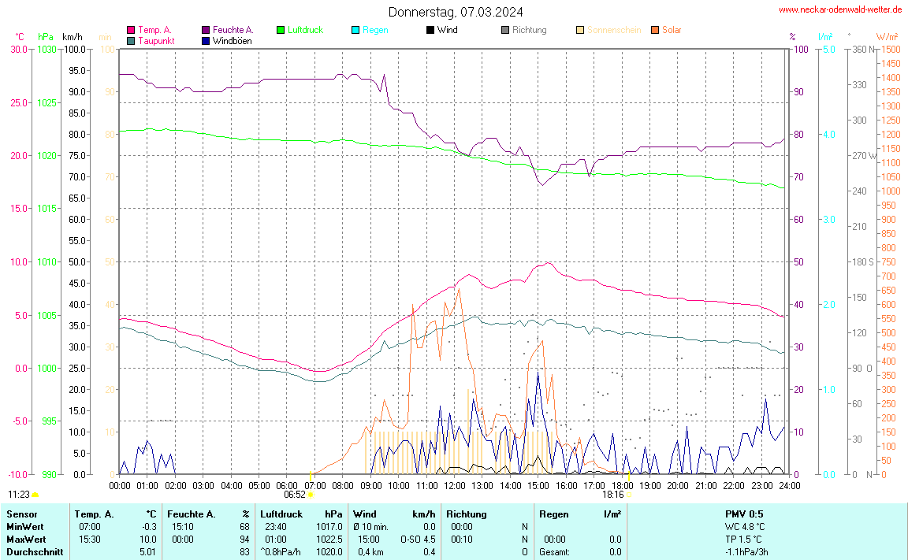Click the sunrise sun icon at 06:52
Screen dimensions: 908x560
[x=311, y=495]
